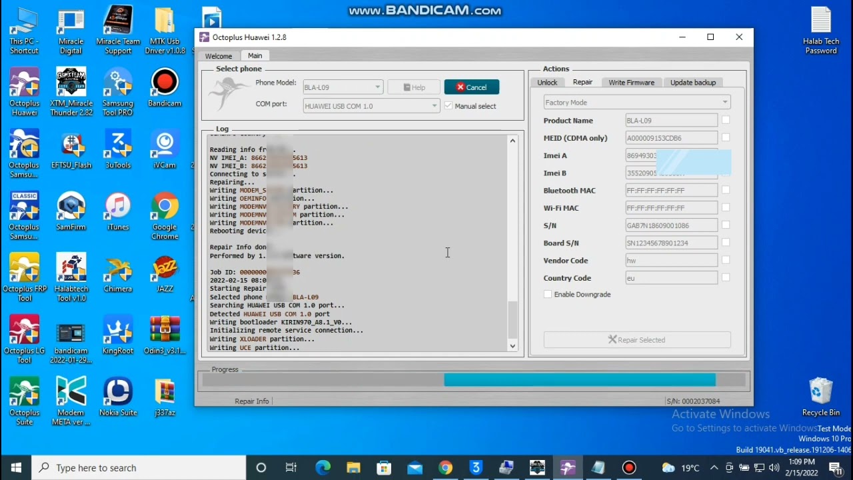Image resolution: width=853 pixels, height=480 pixels.
Task: Open Odin3 v3.1 desktop icon
Action: click(165, 335)
